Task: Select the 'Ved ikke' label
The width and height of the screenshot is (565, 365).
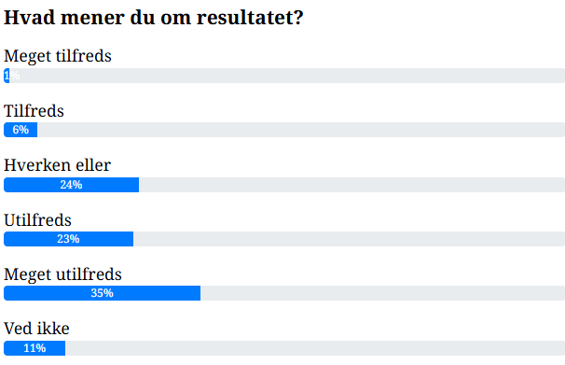Action: coord(36,329)
